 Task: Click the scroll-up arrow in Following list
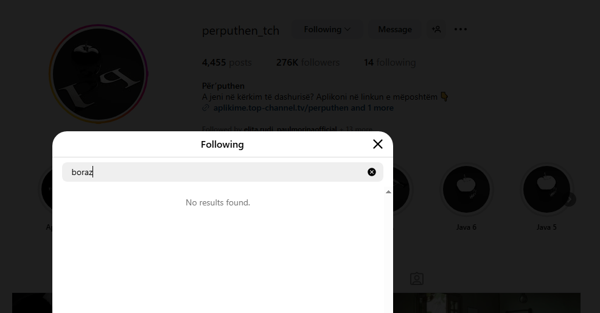tap(388, 192)
